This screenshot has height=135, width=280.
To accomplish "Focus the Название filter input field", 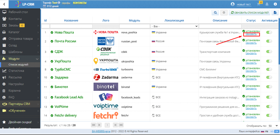I will coord(71,26).
